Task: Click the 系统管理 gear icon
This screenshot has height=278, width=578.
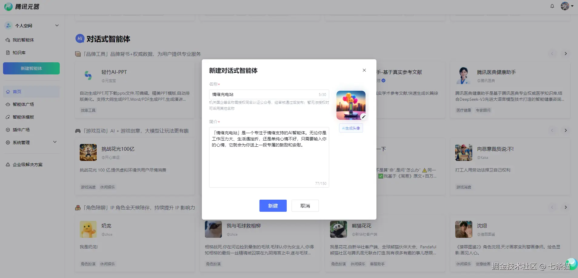Action: pyautogui.click(x=8, y=142)
